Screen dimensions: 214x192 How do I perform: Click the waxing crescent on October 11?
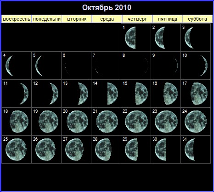(24, 93)
